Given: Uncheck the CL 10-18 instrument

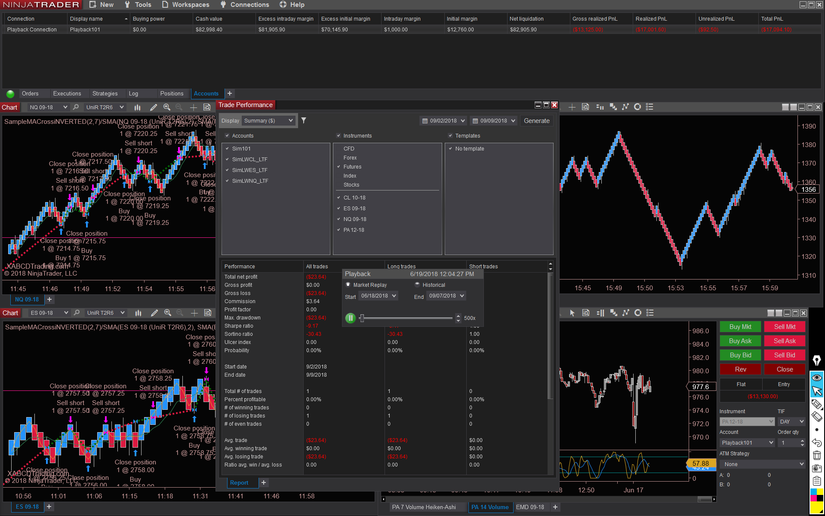Looking at the screenshot, I should pos(339,197).
